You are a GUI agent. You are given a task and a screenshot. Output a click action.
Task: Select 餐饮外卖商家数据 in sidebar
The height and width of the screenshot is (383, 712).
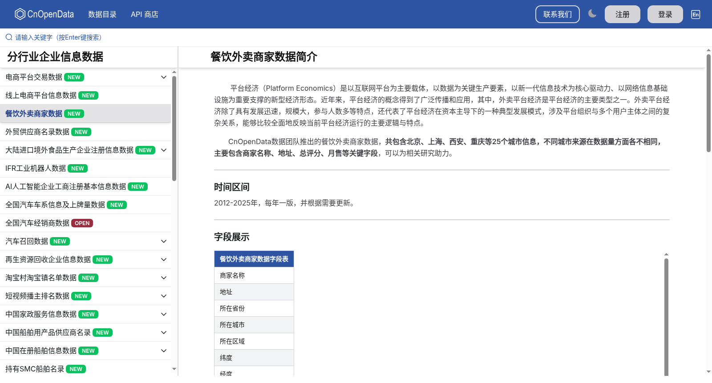pos(85,114)
